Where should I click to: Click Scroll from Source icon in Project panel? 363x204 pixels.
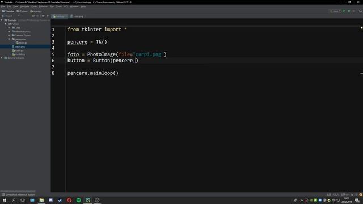(x=33, y=16)
